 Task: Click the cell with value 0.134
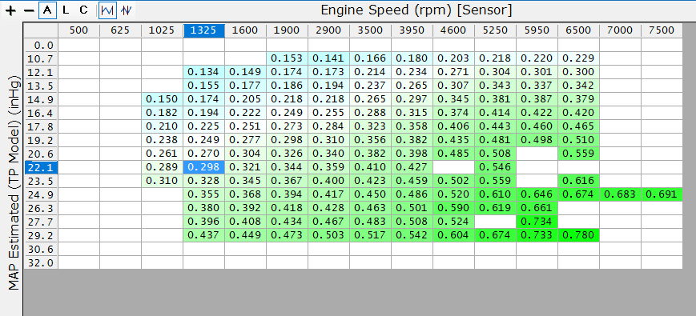203,72
